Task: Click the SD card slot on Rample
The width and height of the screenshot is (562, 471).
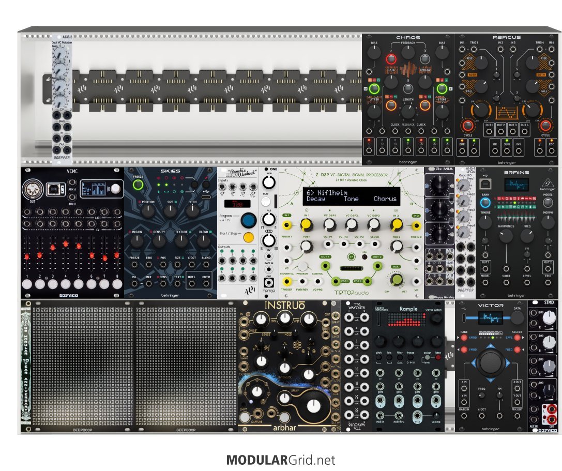Action: [379, 318]
